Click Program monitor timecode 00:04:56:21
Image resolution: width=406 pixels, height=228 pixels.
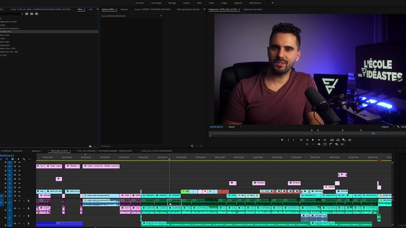coord(216,127)
